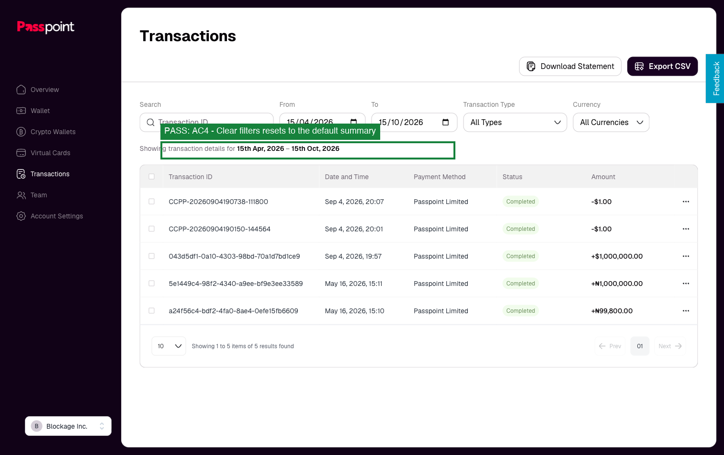Click the Passpoint logo
Image resolution: width=724 pixels, height=455 pixels.
45,27
